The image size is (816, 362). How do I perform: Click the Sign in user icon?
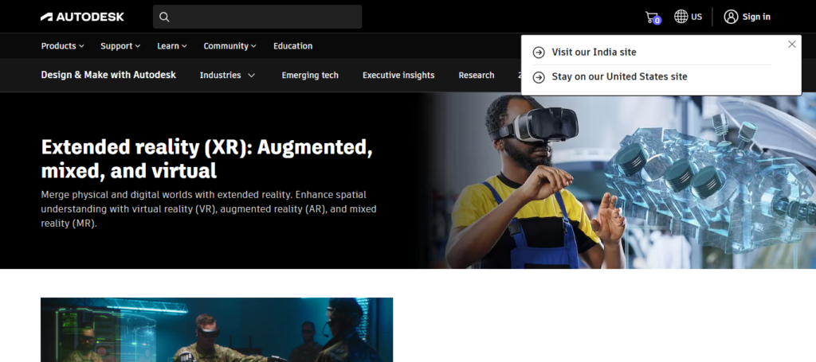731,17
